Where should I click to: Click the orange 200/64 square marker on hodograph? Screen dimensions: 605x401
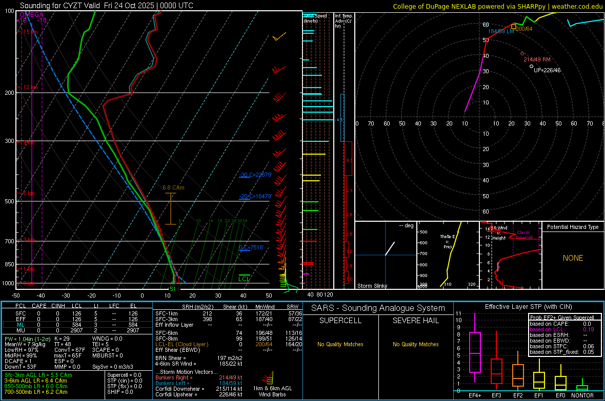514,27
